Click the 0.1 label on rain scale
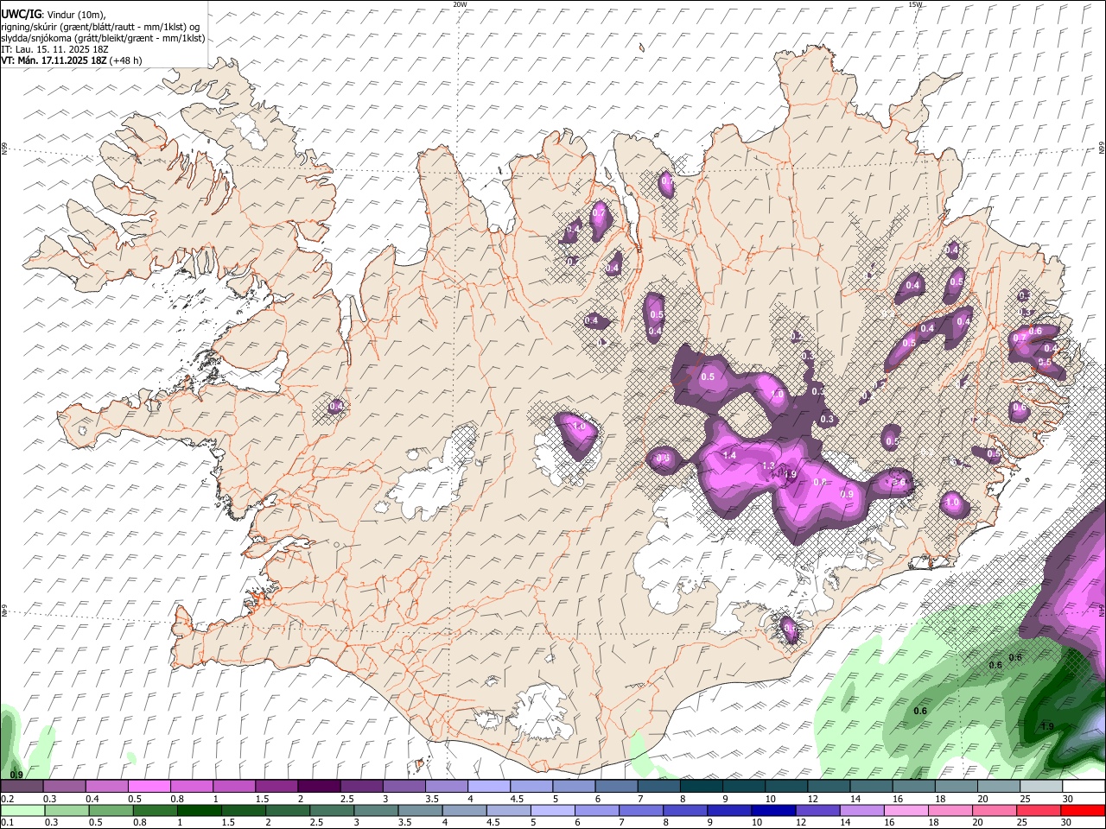Screen dimensions: 1106x829 (x=7, y=823)
